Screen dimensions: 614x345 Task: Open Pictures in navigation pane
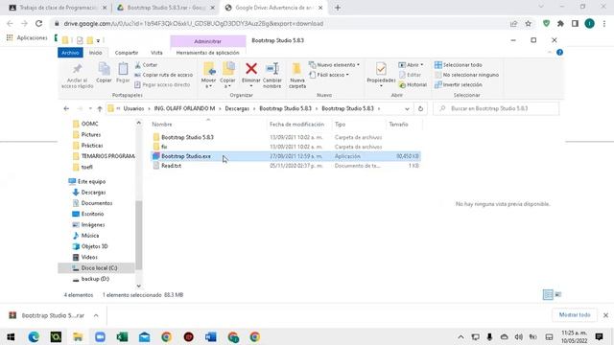91,134
